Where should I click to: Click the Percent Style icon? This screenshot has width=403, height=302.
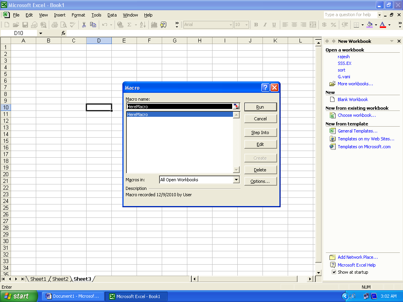(333, 25)
